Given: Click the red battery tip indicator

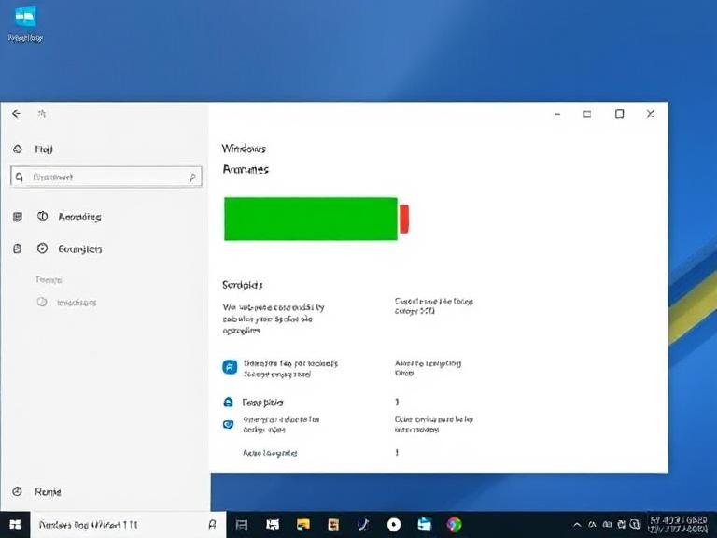Looking at the screenshot, I should pyautogui.click(x=404, y=219).
